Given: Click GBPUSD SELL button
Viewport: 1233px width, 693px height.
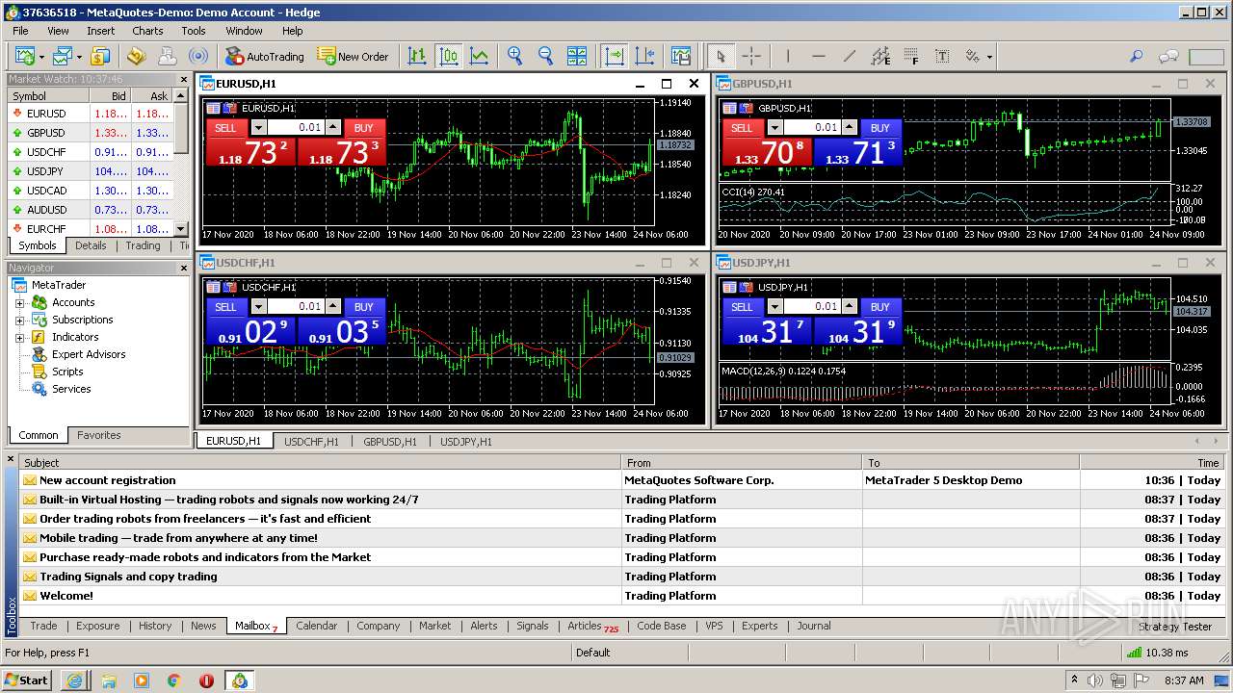Looking at the screenshot, I should click(x=742, y=128).
